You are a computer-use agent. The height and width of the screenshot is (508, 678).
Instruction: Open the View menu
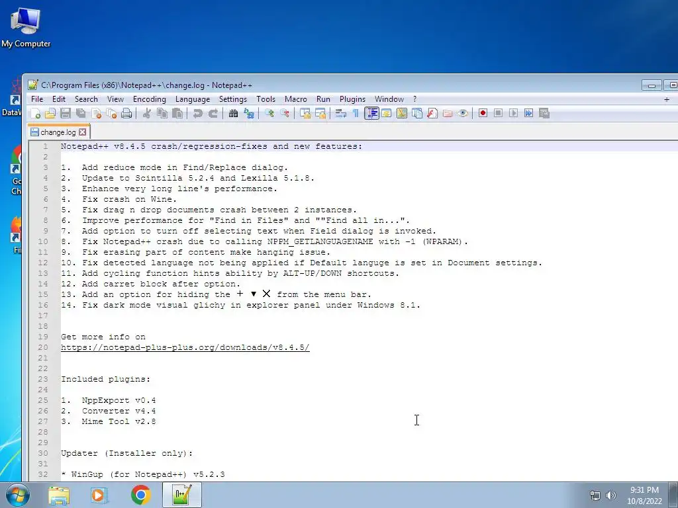click(115, 99)
